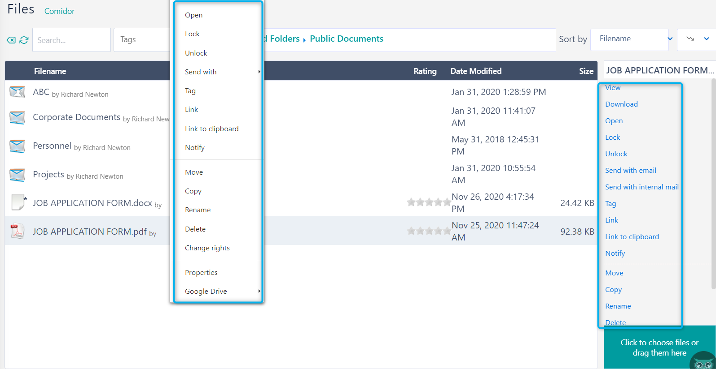Click the side panel scrollbar
This screenshot has width=716, height=369.
pyautogui.click(x=713, y=184)
